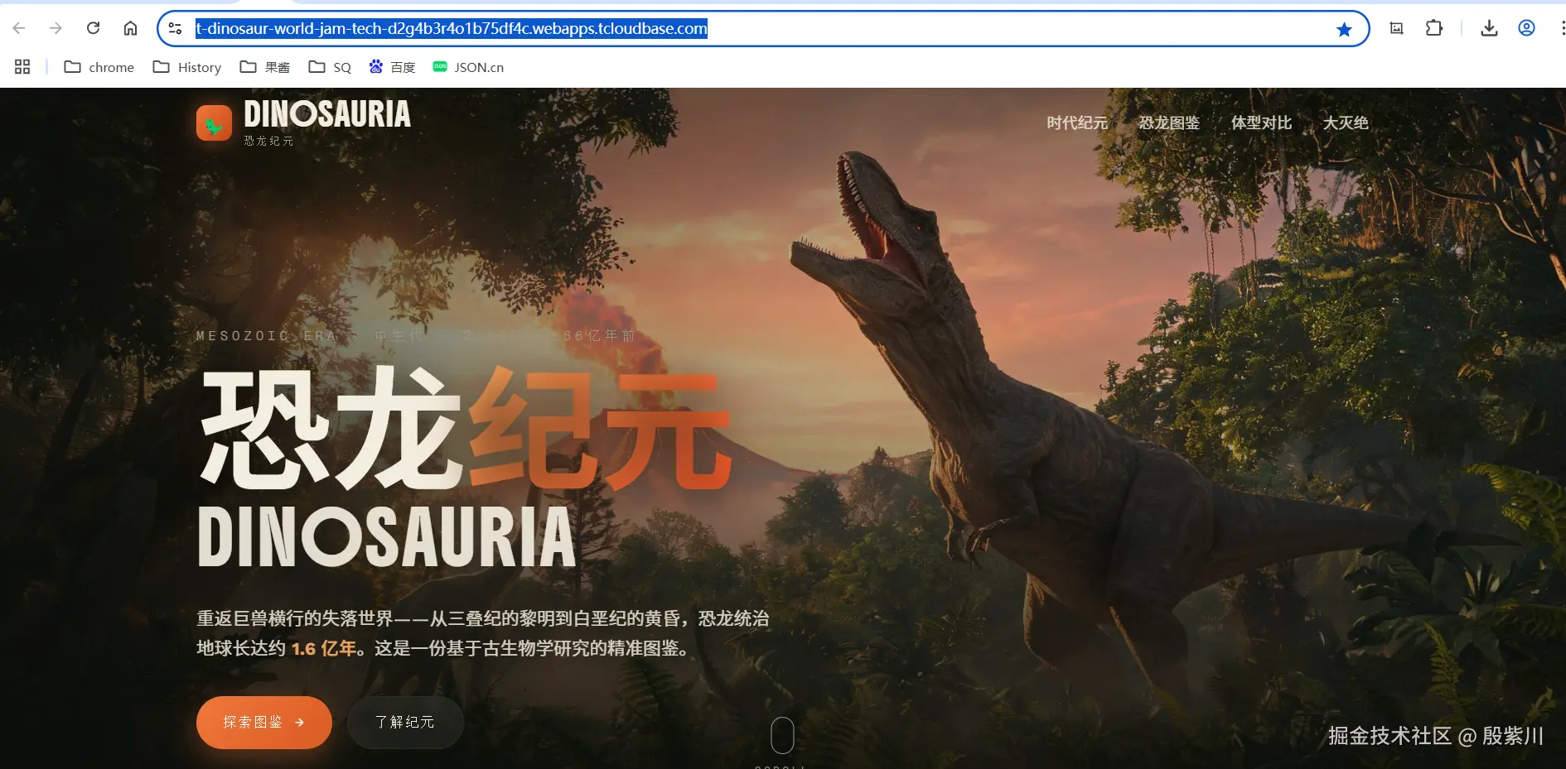
Task: Navigate to 时代纪元 section
Action: 1076,123
